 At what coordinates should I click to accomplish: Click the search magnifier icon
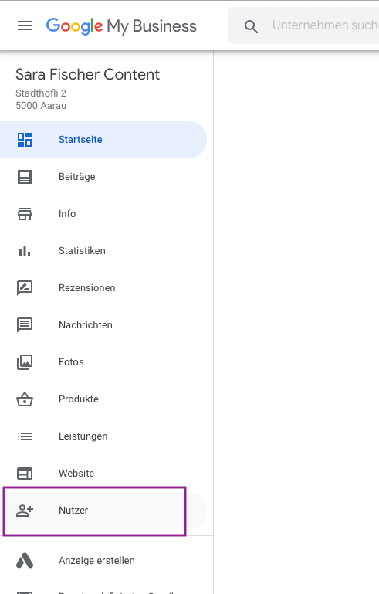[251, 26]
